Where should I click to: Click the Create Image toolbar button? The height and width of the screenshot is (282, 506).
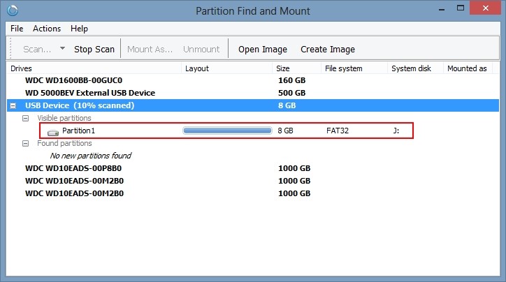point(328,50)
